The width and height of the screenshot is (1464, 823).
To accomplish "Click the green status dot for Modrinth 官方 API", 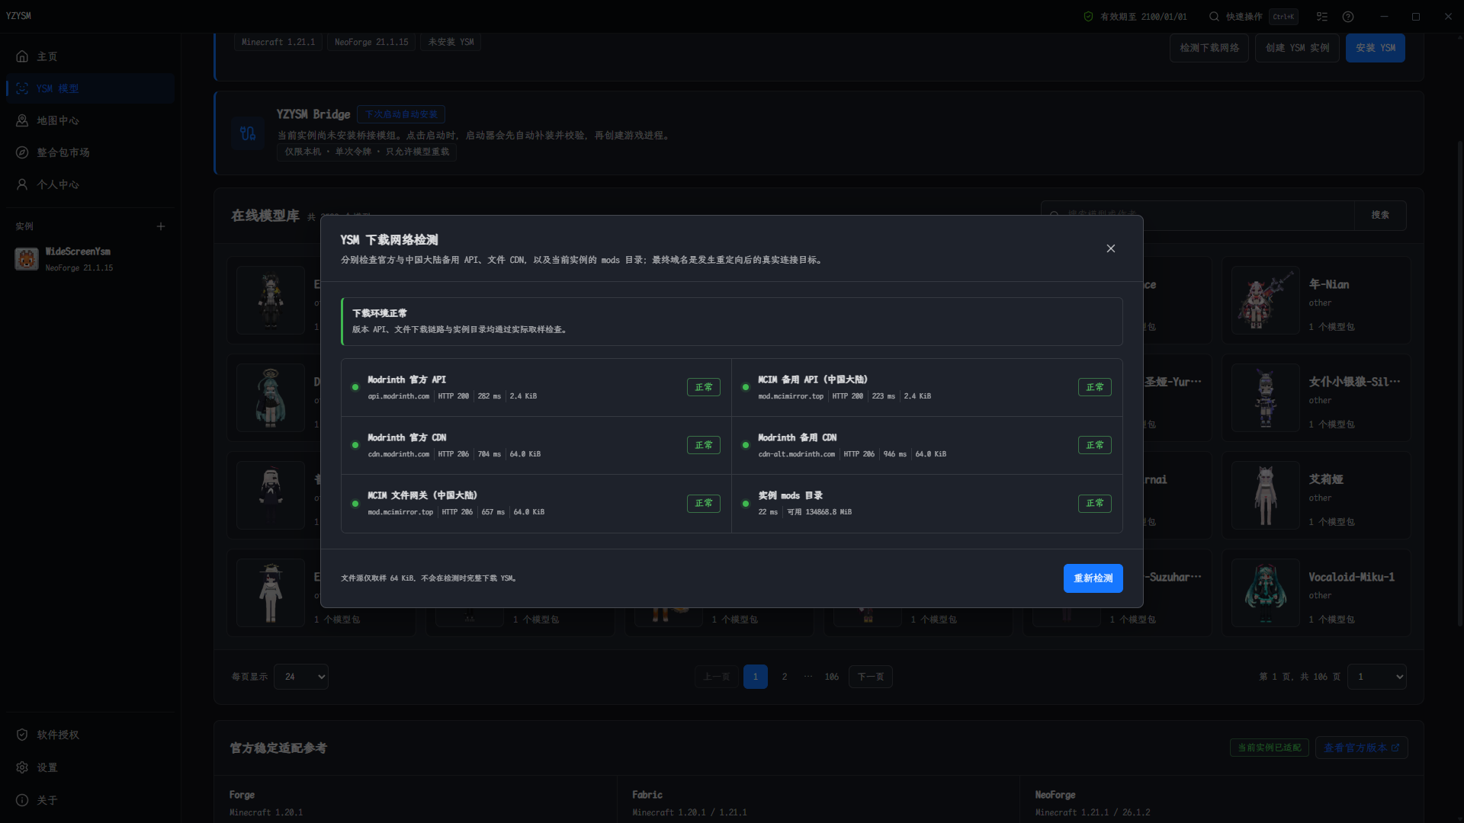I will 355,387.
